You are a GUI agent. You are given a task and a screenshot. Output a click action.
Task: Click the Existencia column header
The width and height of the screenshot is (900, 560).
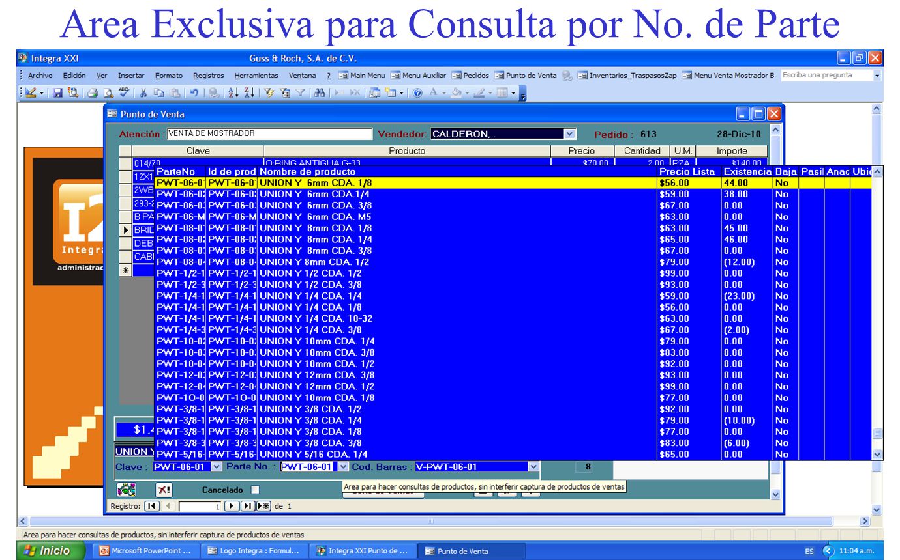(747, 171)
